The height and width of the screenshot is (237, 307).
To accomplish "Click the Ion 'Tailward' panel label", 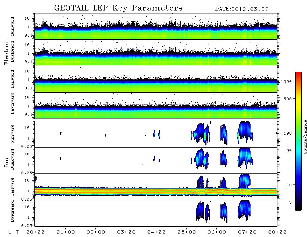I will coord(12,187).
